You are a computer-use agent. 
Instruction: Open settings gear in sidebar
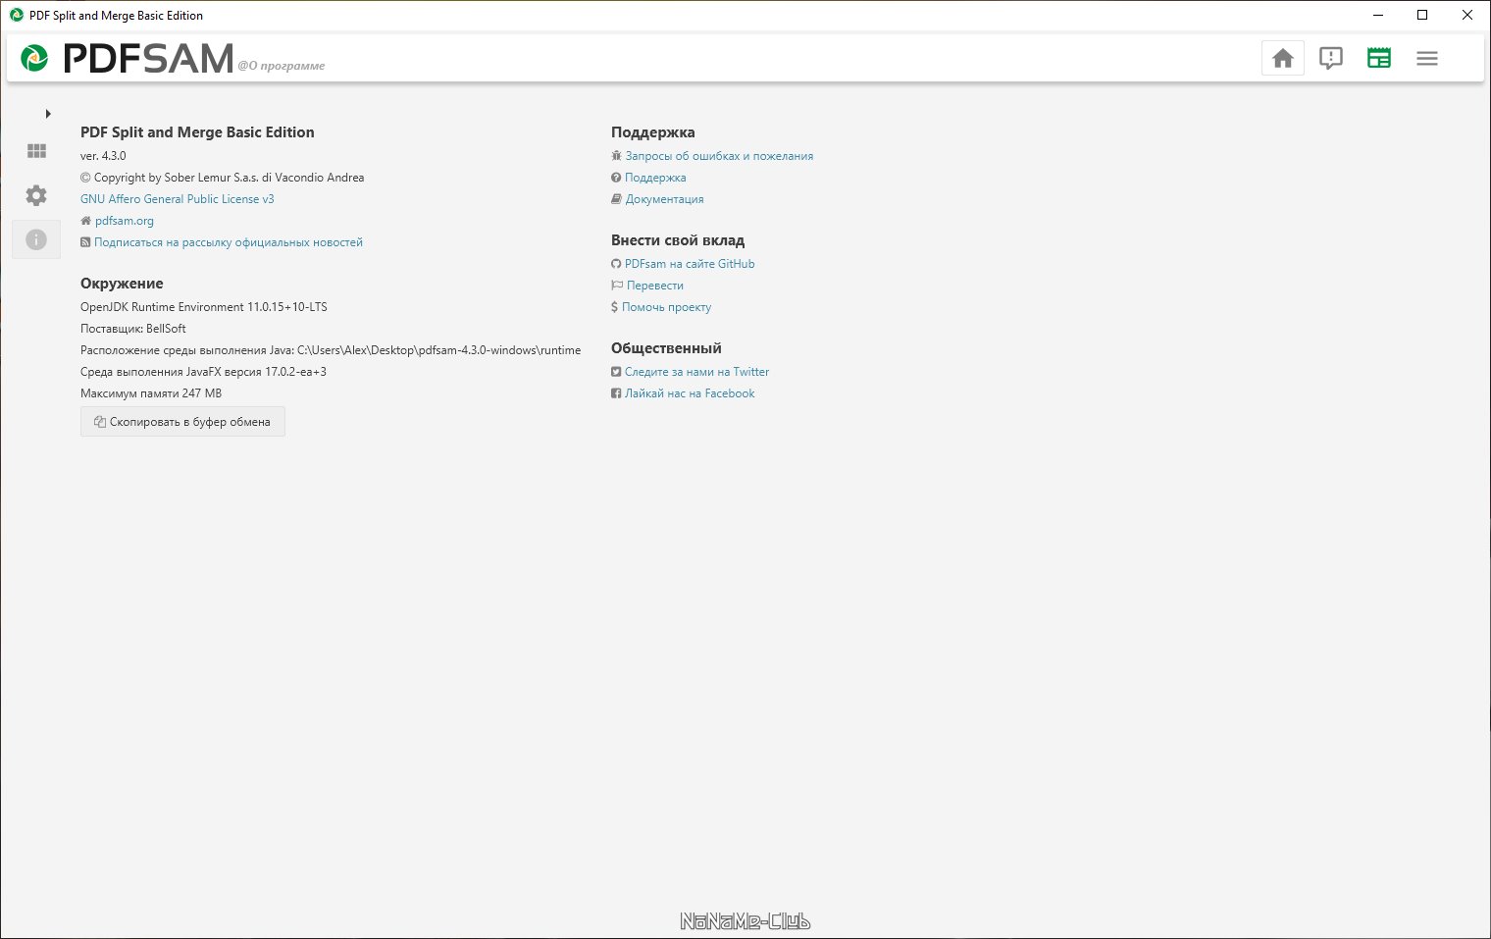point(36,195)
